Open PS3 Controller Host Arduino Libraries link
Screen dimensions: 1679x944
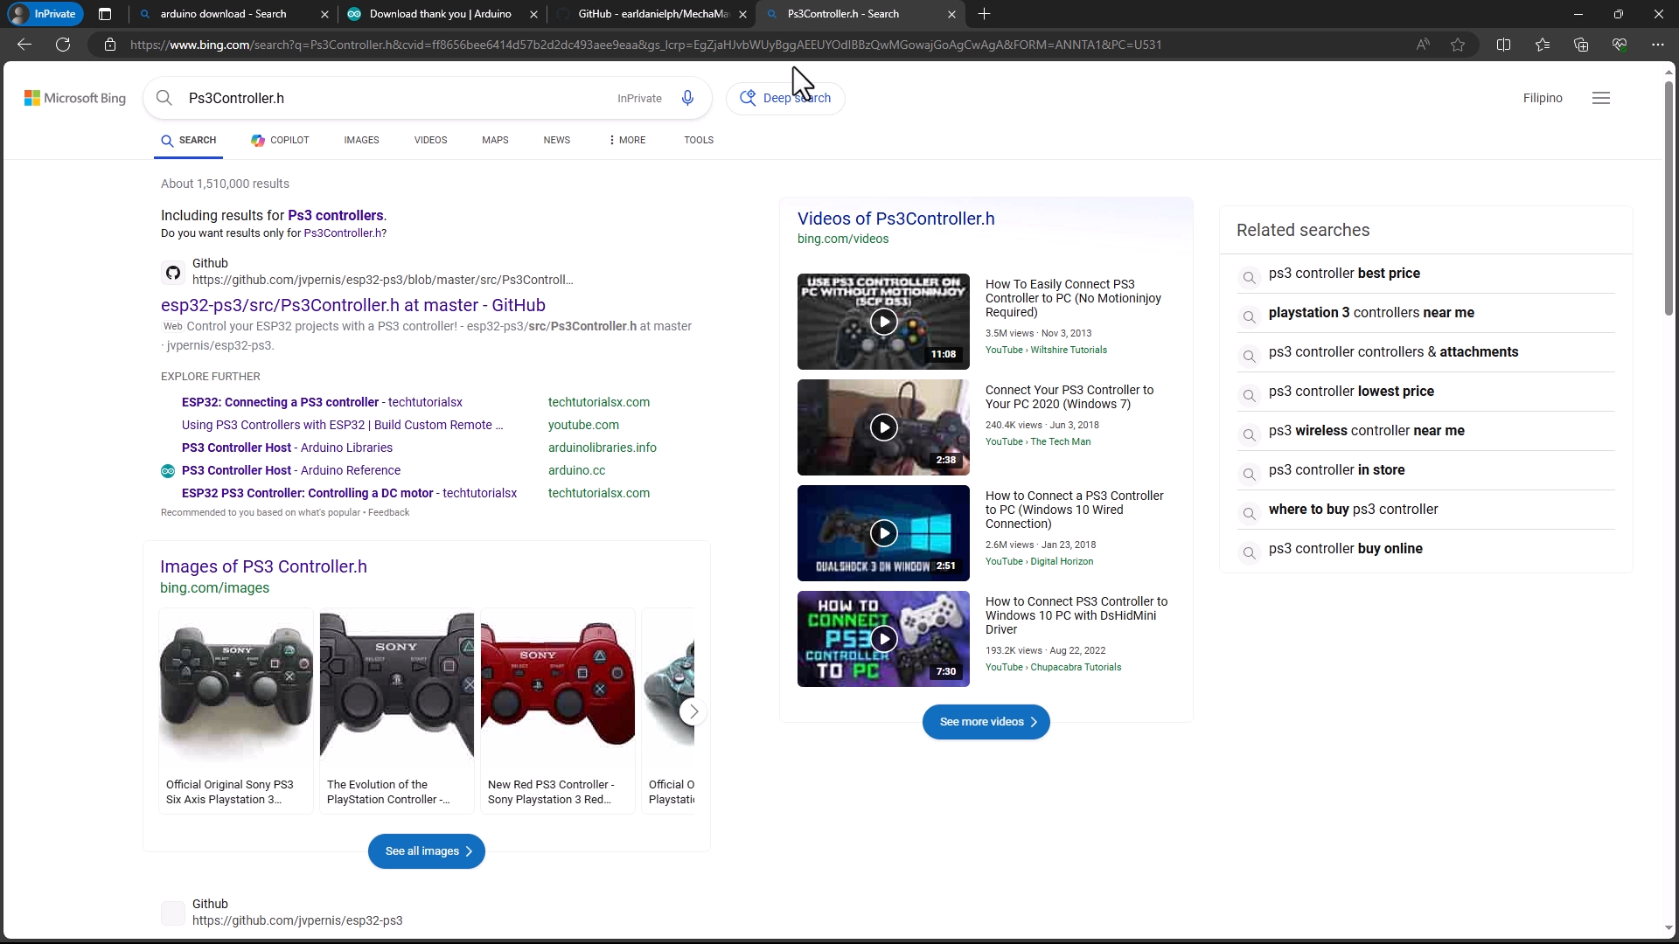pos(287,448)
